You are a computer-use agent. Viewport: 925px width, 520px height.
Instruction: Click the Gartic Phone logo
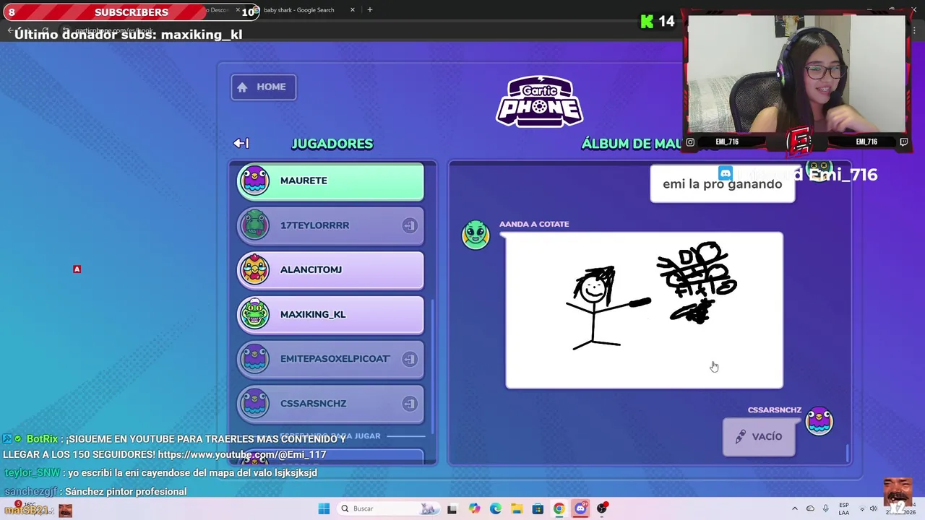tap(539, 101)
